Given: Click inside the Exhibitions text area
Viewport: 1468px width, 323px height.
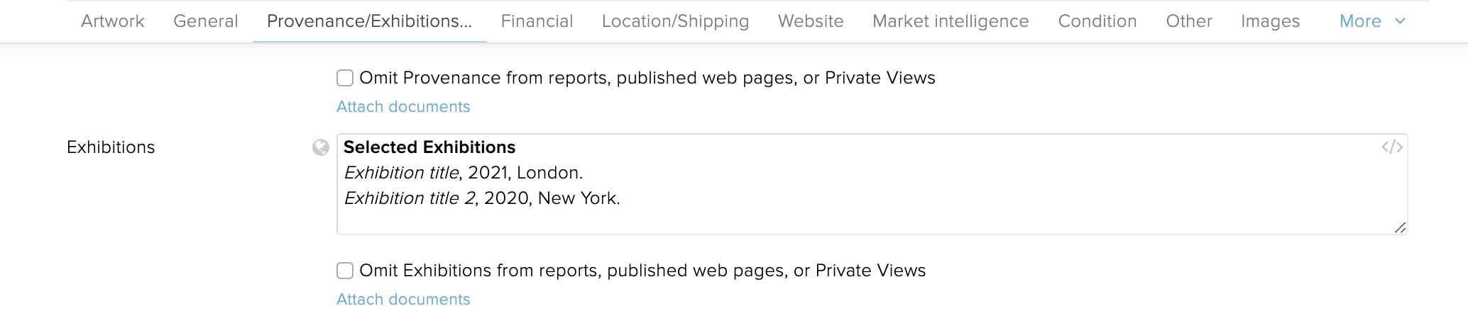Looking at the screenshot, I should 872,184.
